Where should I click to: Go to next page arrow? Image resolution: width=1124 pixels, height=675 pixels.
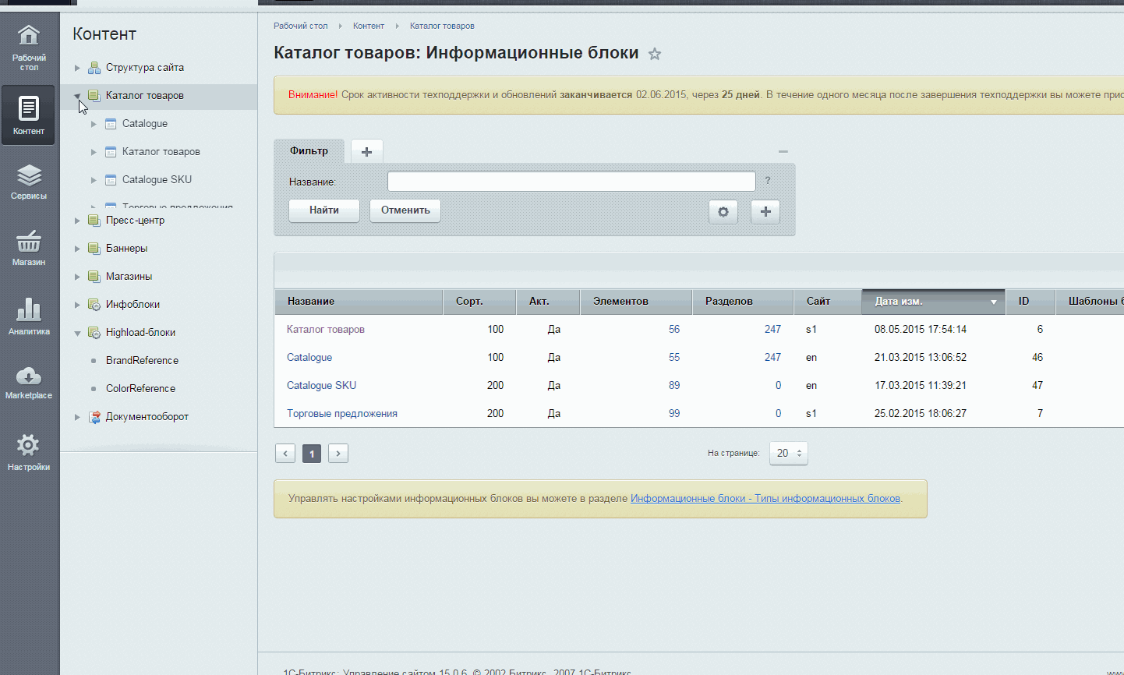tap(338, 454)
